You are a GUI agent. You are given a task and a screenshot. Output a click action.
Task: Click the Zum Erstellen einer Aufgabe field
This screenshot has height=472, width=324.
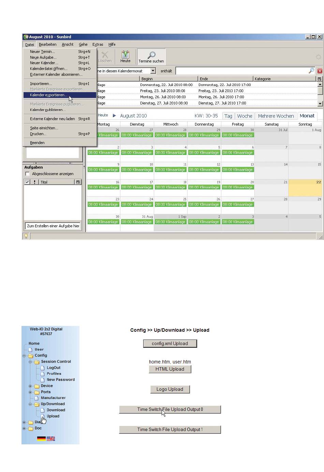click(x=53, y=226)
